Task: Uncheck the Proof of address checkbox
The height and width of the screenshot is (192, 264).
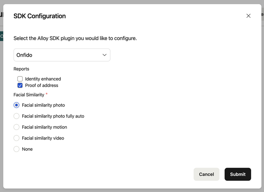Action: point(20,85)
